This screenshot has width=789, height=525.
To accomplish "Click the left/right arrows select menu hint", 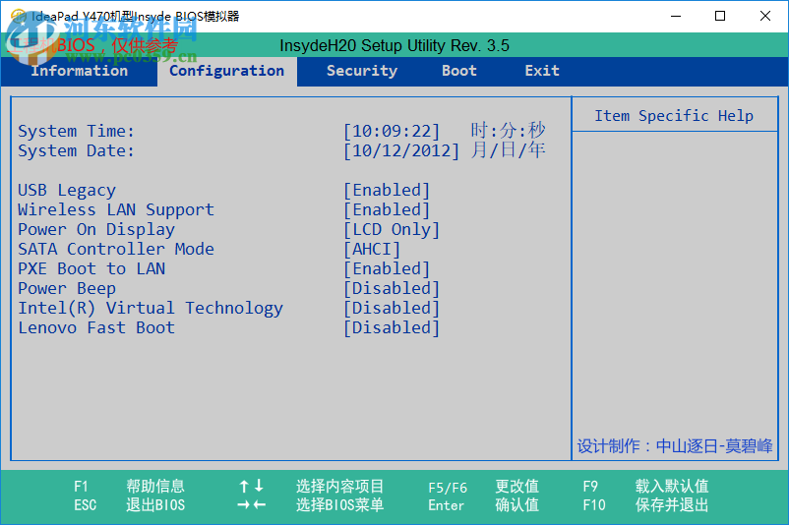I will [311, 505].
